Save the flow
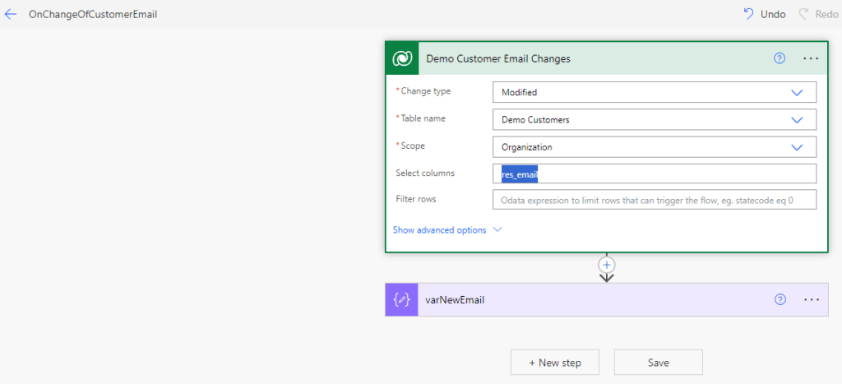This screenshot has width=842, height=384. click(x=658, y=363)
